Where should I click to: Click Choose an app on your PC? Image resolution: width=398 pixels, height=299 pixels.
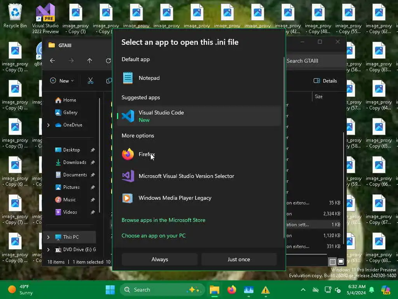click(153, 236)
